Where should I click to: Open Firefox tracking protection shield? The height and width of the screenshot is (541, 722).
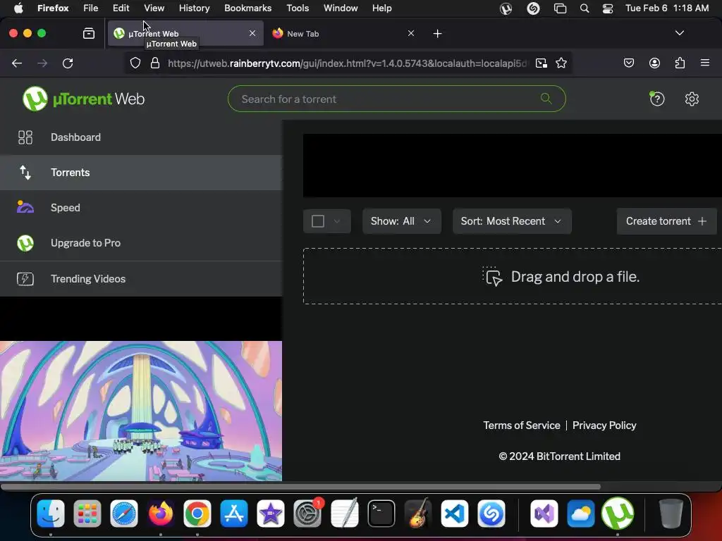(x=135, y=63)
